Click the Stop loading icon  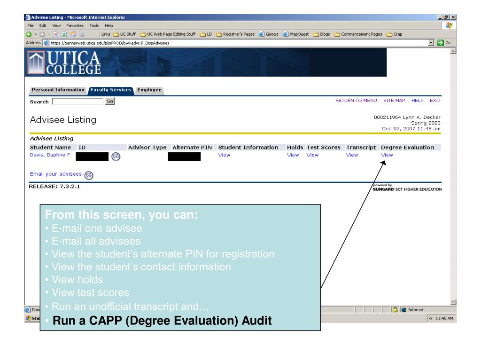click(55, 34)
